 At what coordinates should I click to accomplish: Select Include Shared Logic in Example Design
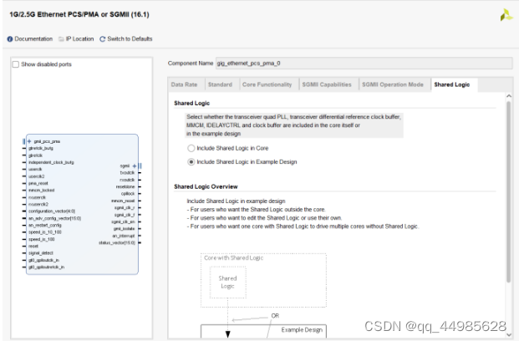tap(191, 162)
